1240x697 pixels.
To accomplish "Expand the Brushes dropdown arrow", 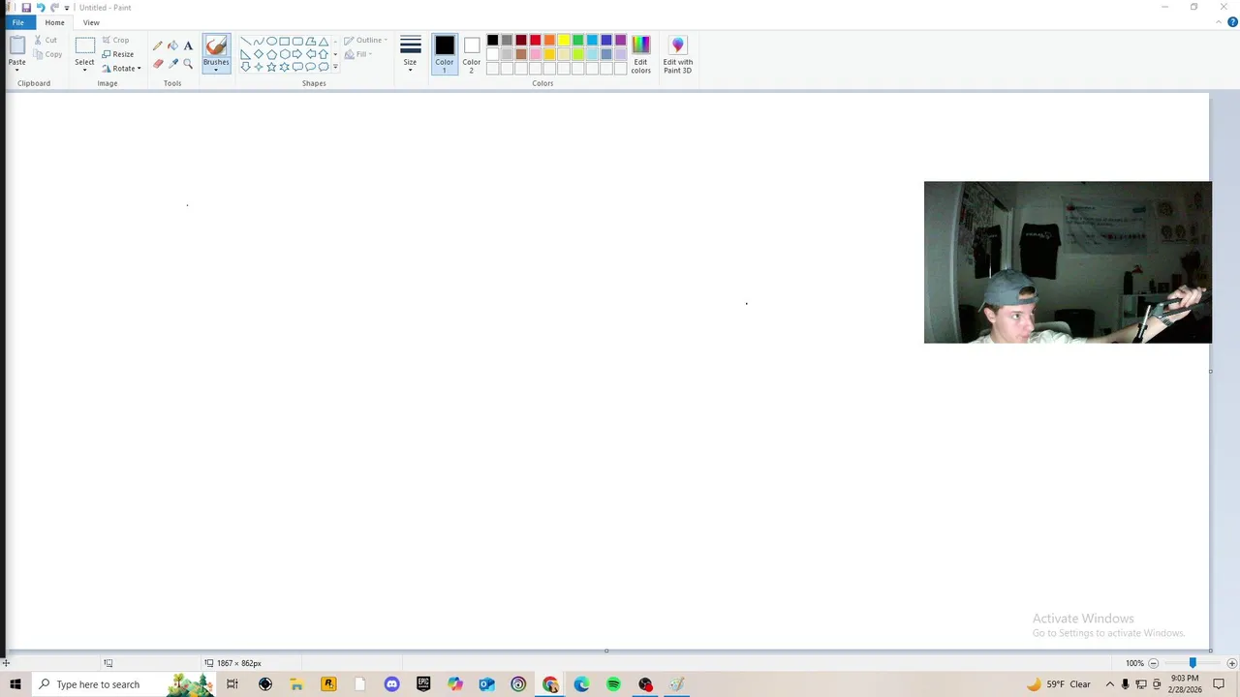I will click(216, 70).
